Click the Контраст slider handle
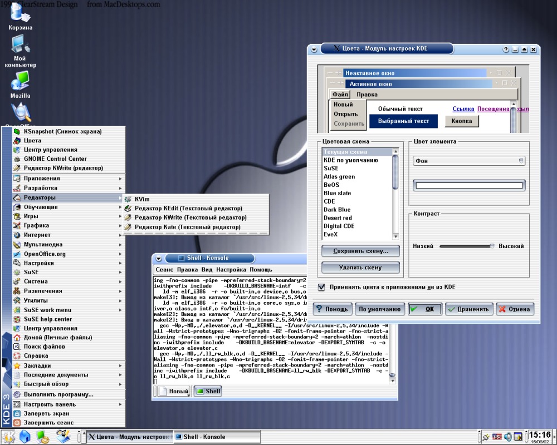Screen dimensions: 557x445 coord(492,246)
